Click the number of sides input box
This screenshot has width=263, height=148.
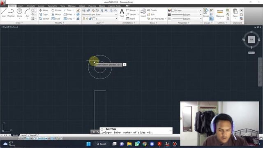tap(125, 65)
